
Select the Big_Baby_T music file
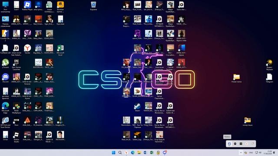coord(38,49)
